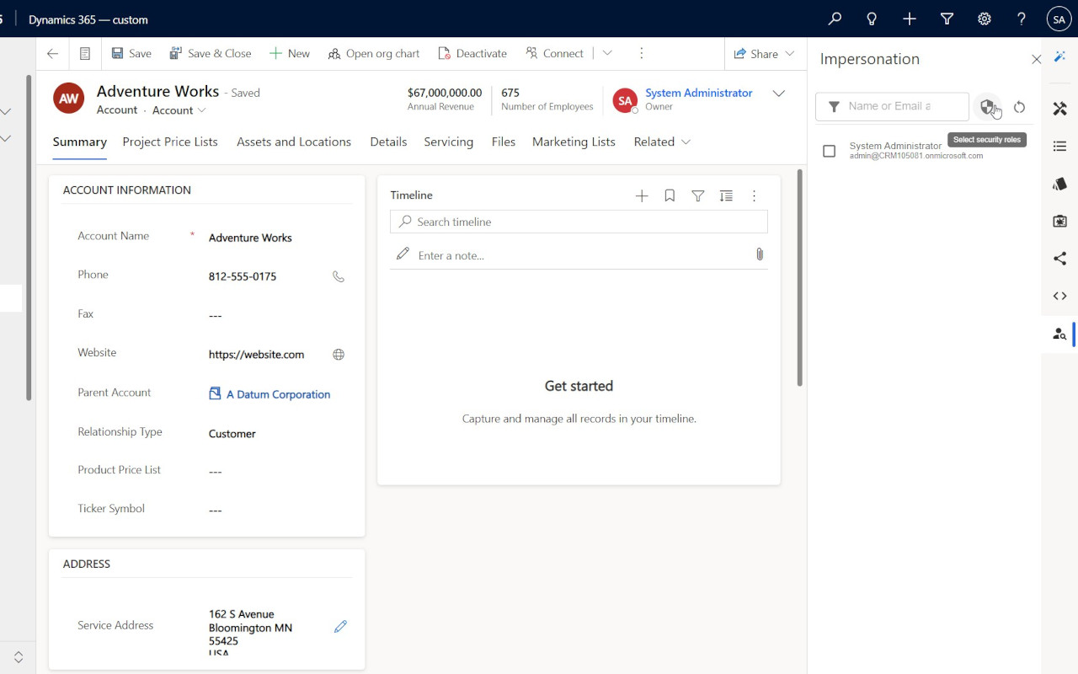The width and height of the screenshot is (1078, 674).
Task: Open the settings gear
Action: tap(984, 19)
